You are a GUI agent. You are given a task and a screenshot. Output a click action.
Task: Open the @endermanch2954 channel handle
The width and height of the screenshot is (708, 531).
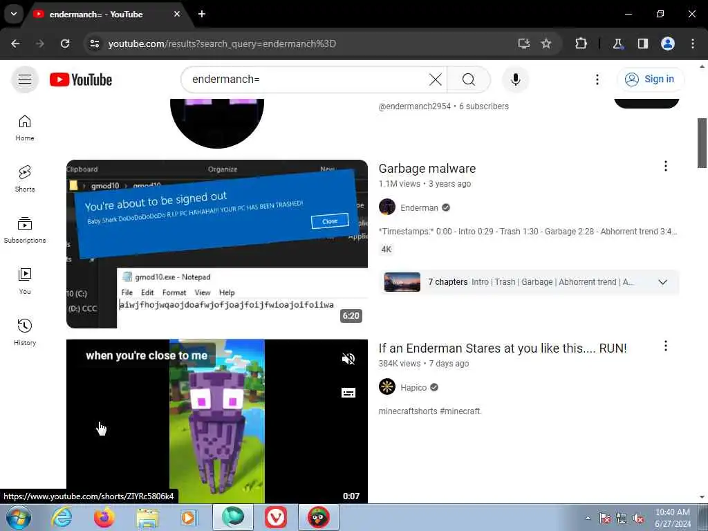tap(415, 106)
